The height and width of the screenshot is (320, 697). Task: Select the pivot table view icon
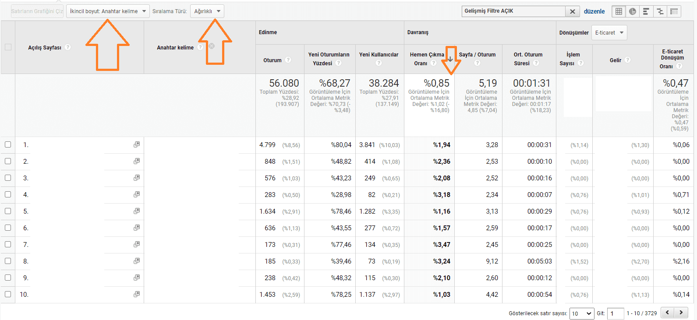(x=674, y=11)
